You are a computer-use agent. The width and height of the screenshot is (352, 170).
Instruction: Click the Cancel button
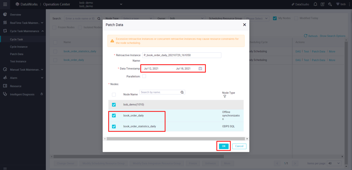pos(239,146)
